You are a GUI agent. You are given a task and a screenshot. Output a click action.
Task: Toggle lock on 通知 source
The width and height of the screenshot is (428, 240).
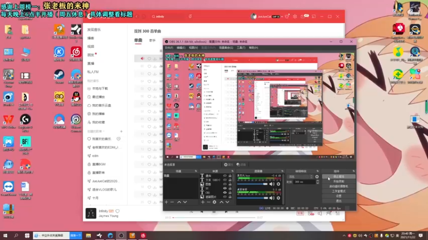pyautogui.click(x=230, y=176)
